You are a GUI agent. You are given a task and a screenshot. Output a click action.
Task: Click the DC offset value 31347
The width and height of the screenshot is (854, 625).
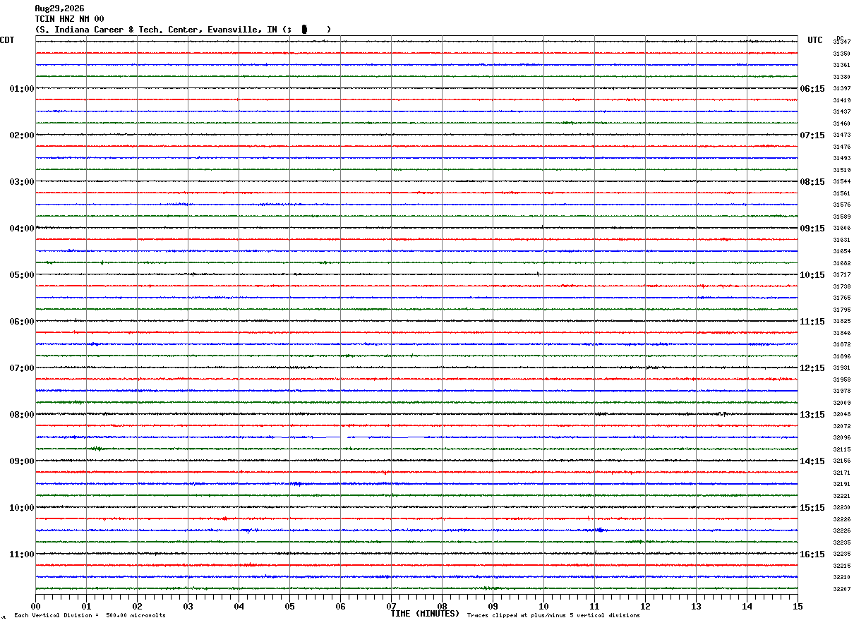click(842, 42)
